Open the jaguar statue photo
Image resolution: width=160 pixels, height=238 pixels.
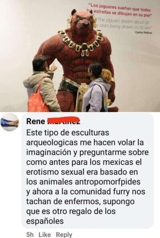(x=80, y=56)
